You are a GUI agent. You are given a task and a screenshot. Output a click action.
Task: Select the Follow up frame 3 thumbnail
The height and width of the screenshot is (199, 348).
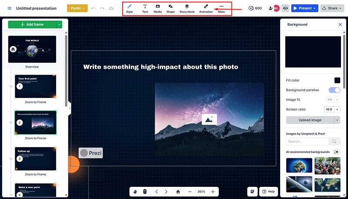pos(35,158)
